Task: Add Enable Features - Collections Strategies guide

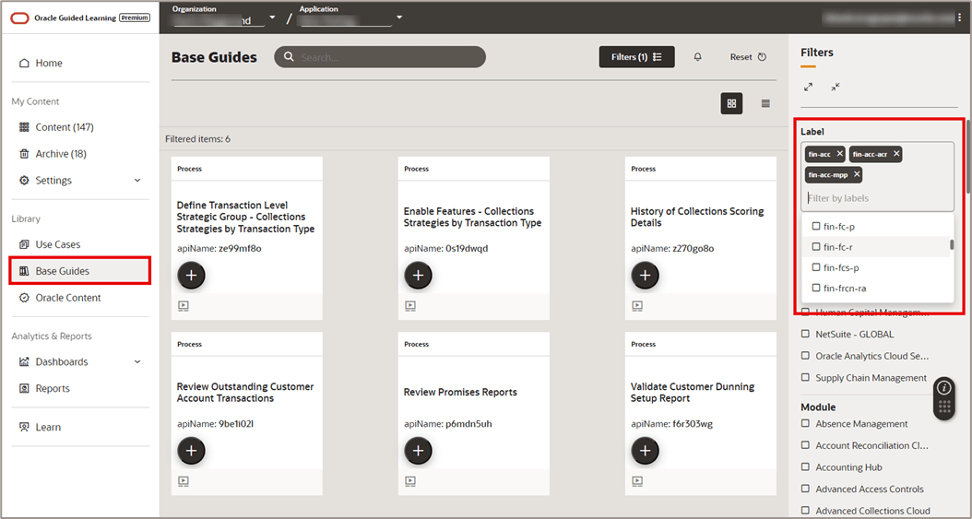Action: [418, 276]
